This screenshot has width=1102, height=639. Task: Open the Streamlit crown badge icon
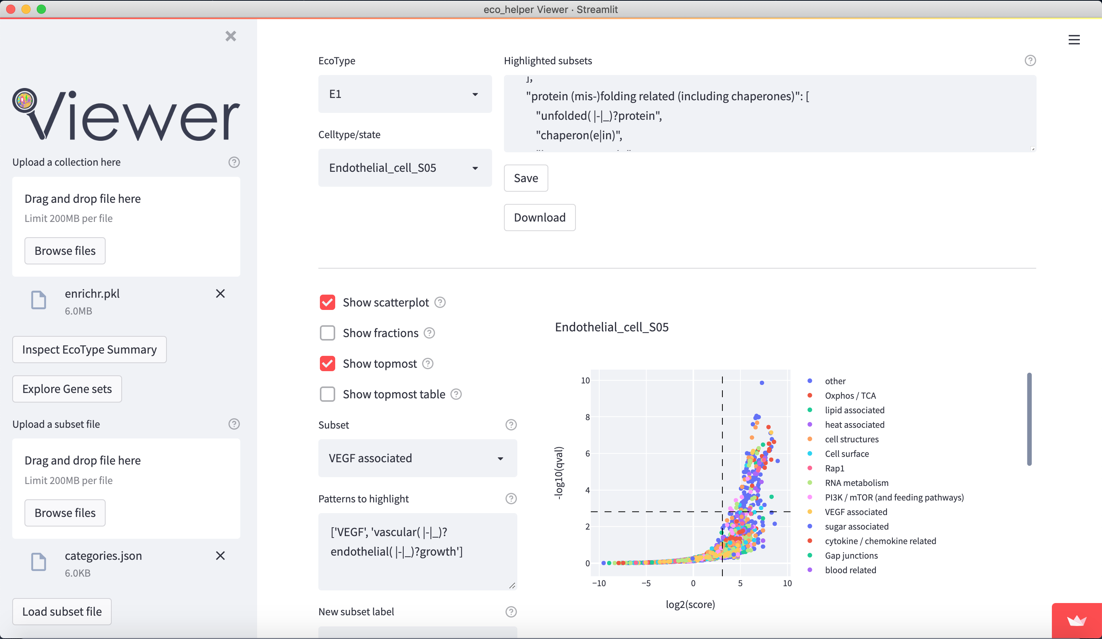(x=1076, y=621)
